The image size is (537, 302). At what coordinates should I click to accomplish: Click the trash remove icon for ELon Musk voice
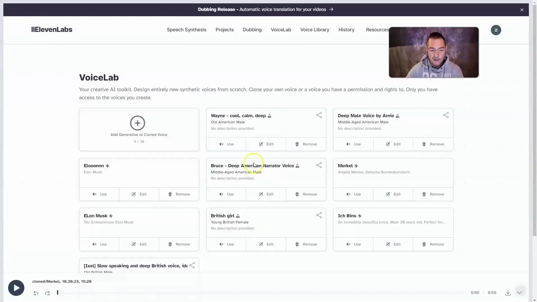(170, 244)
